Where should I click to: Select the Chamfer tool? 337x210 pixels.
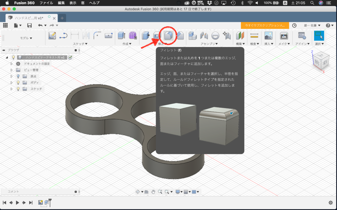[180, 35]
